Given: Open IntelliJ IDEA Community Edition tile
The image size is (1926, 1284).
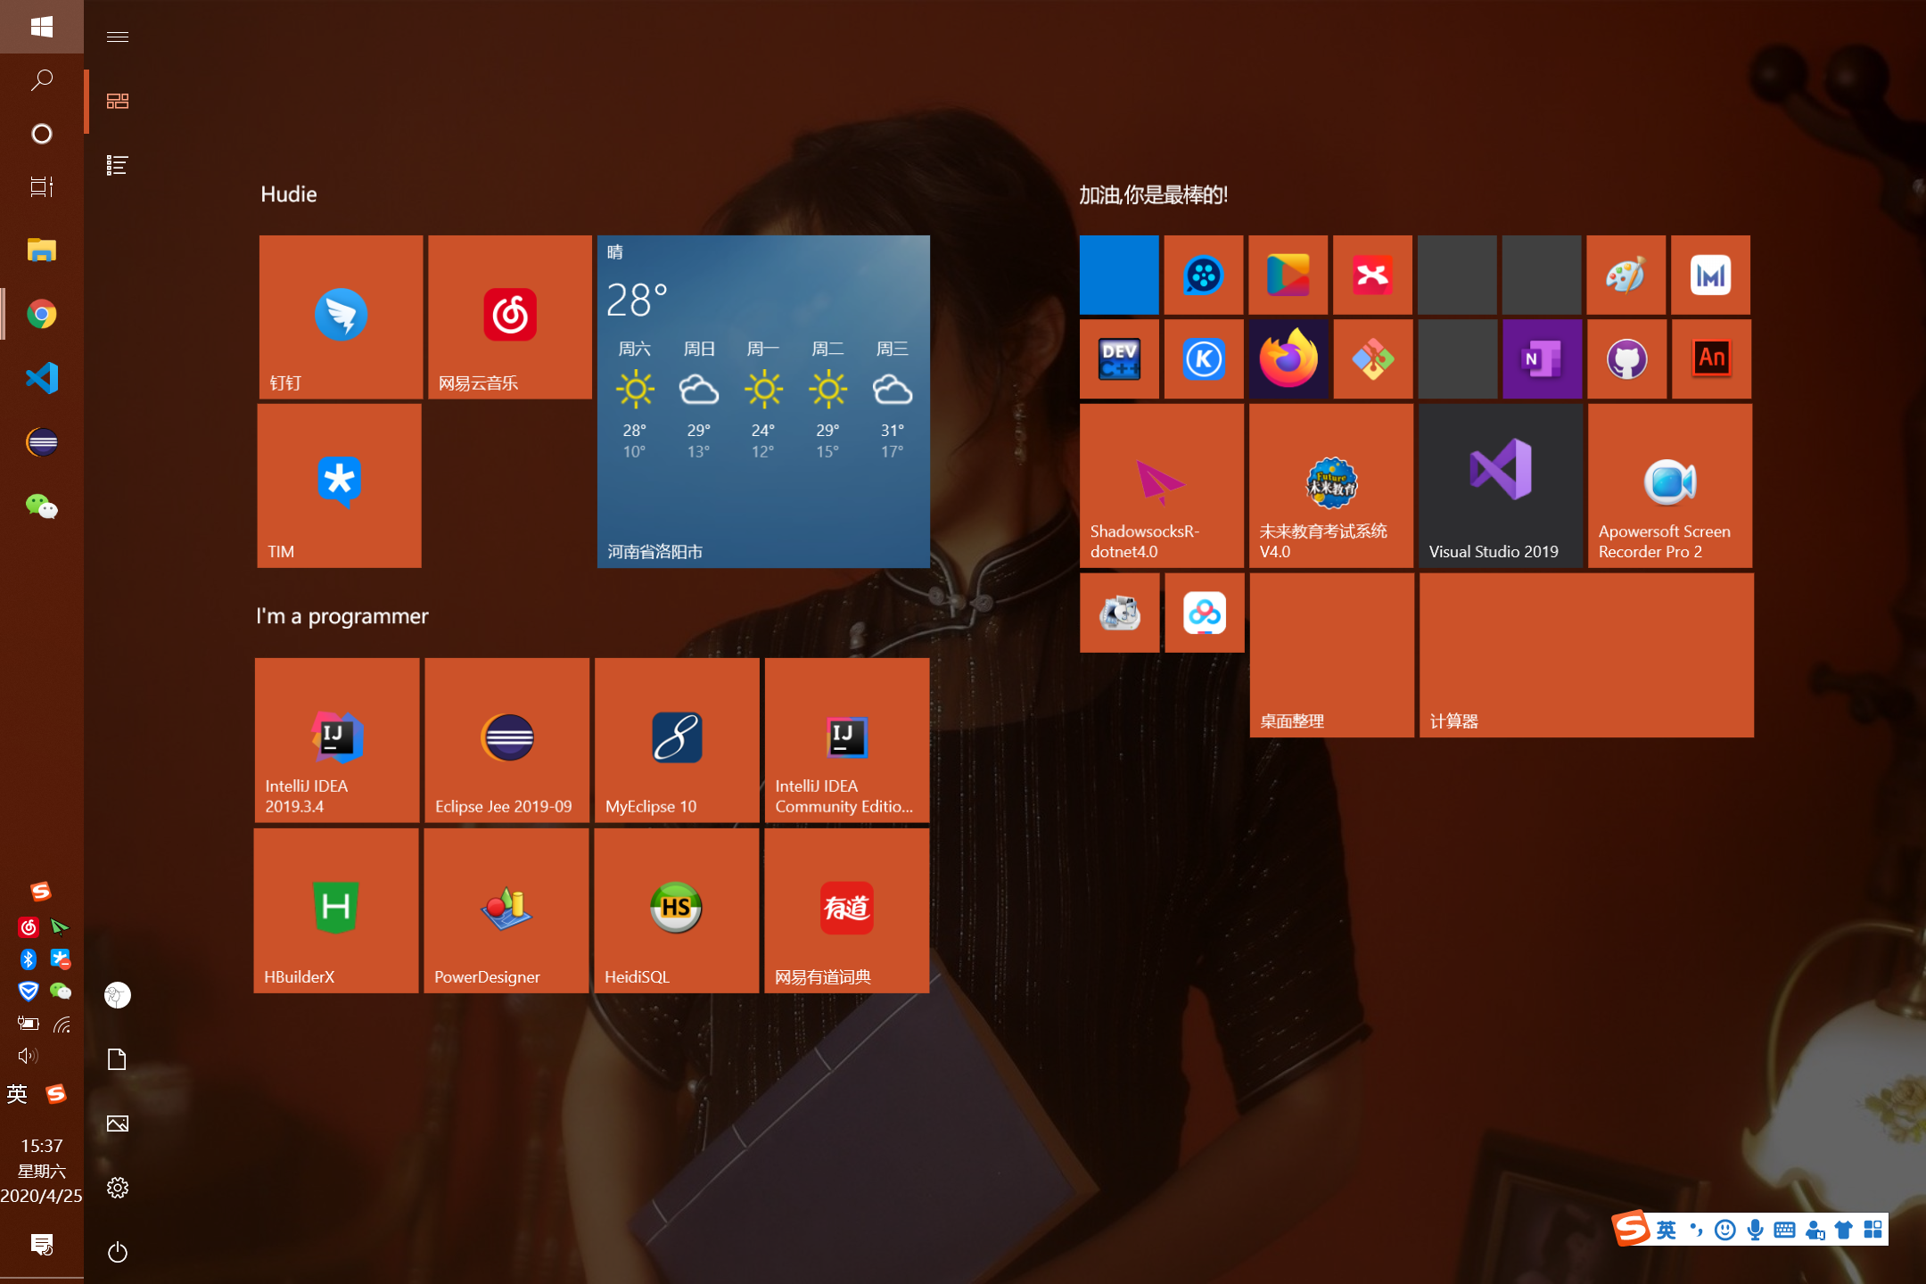Looking at the screenshot, I should point(847,740).
